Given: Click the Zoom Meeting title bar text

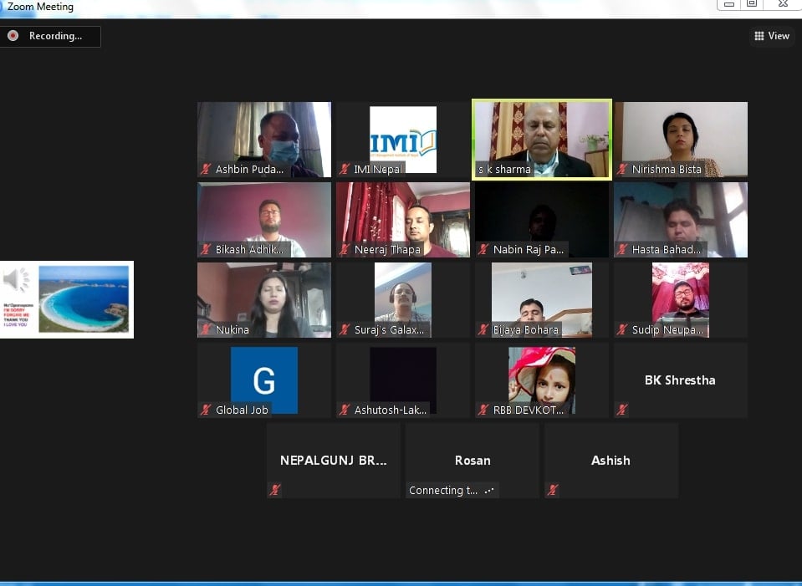Looking at the screenshot, I should tap(40, 7).
